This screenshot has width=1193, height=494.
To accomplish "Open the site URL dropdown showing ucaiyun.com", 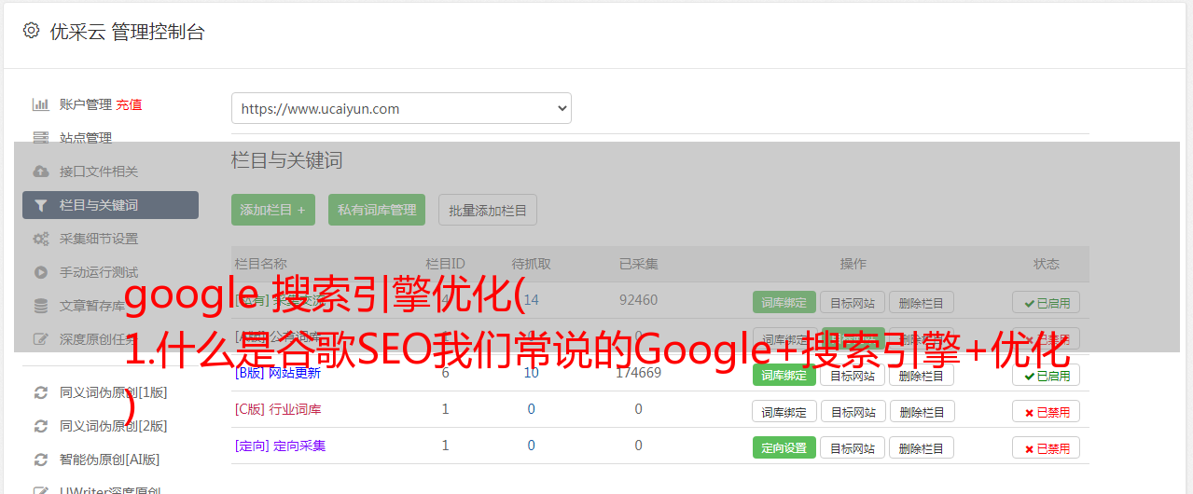I will 401,108.
